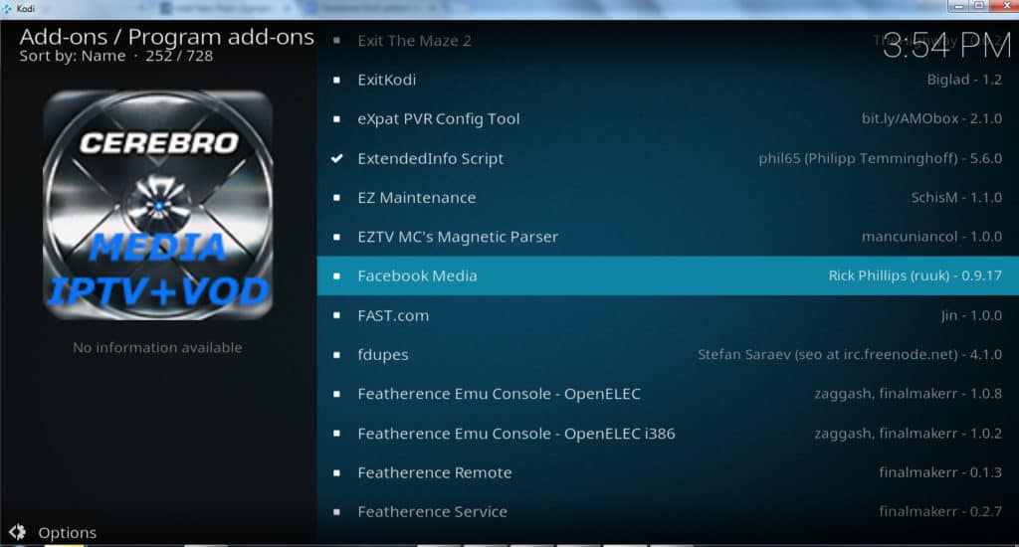This screenshot has height=547, width=1019.
Task: Open the ExitKodi add-on
Action: (x=668, y=80)
